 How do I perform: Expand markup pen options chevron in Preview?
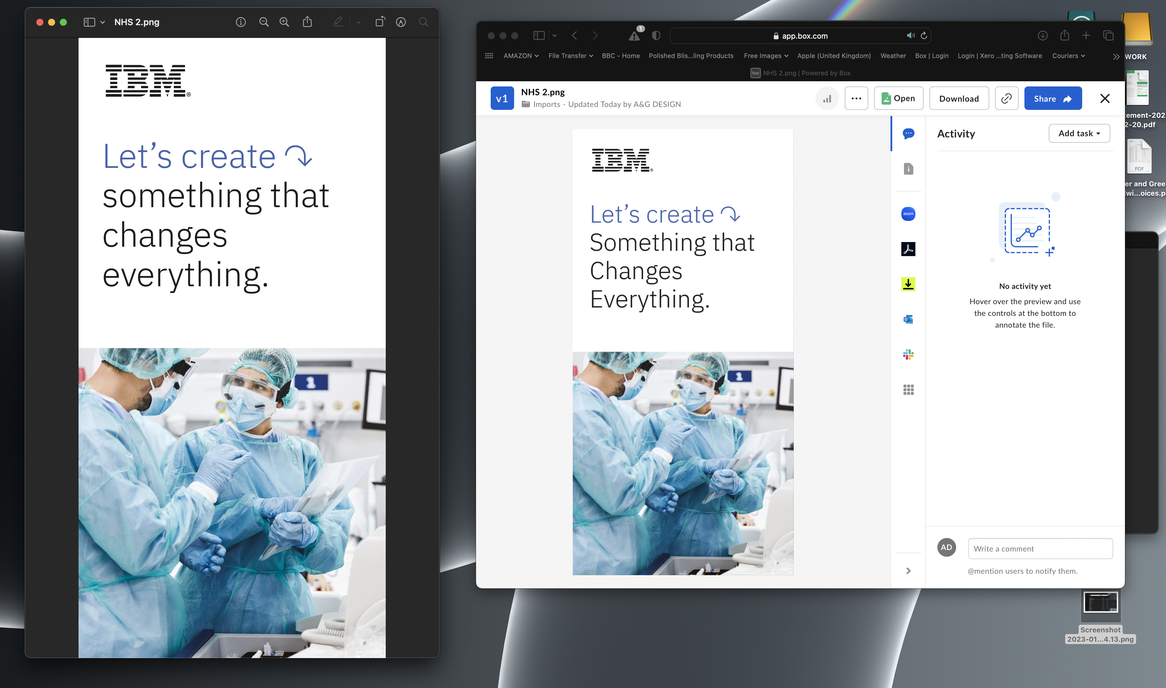tap(358, 22)
